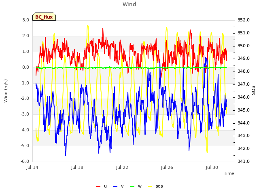The image size is (259, 194).
Task: Click the blue v legend swatch
Action: click(x=115, y=187)
